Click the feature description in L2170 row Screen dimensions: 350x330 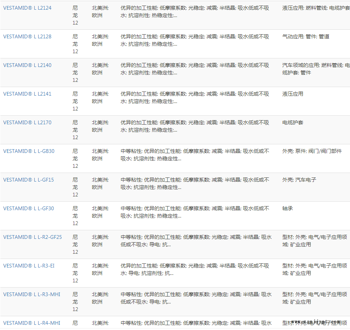click(x=195, y=126)
